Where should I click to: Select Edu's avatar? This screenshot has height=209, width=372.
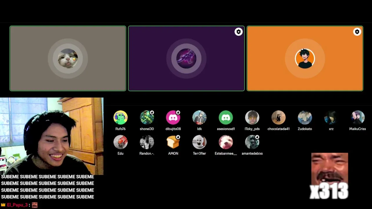click(x=120, y=142)
